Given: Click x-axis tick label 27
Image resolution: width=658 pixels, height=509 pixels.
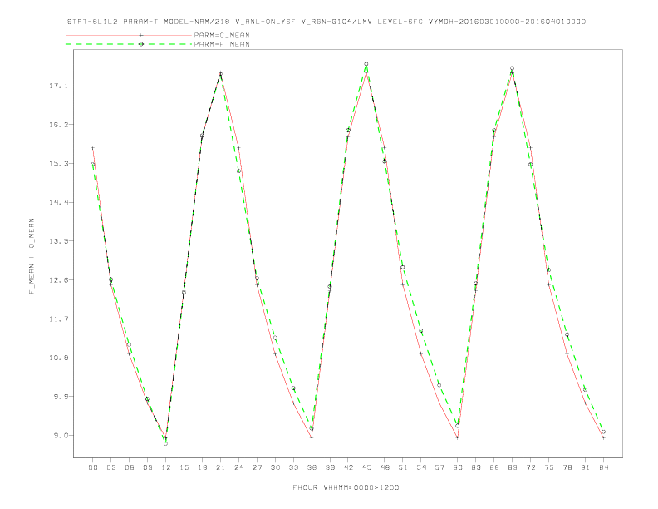Looking at the screenshot, I should point(257,467).
